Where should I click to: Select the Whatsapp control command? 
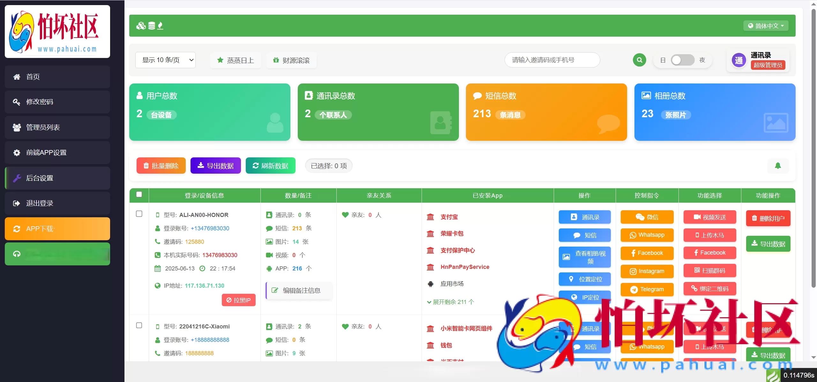[x=647, y=235]
